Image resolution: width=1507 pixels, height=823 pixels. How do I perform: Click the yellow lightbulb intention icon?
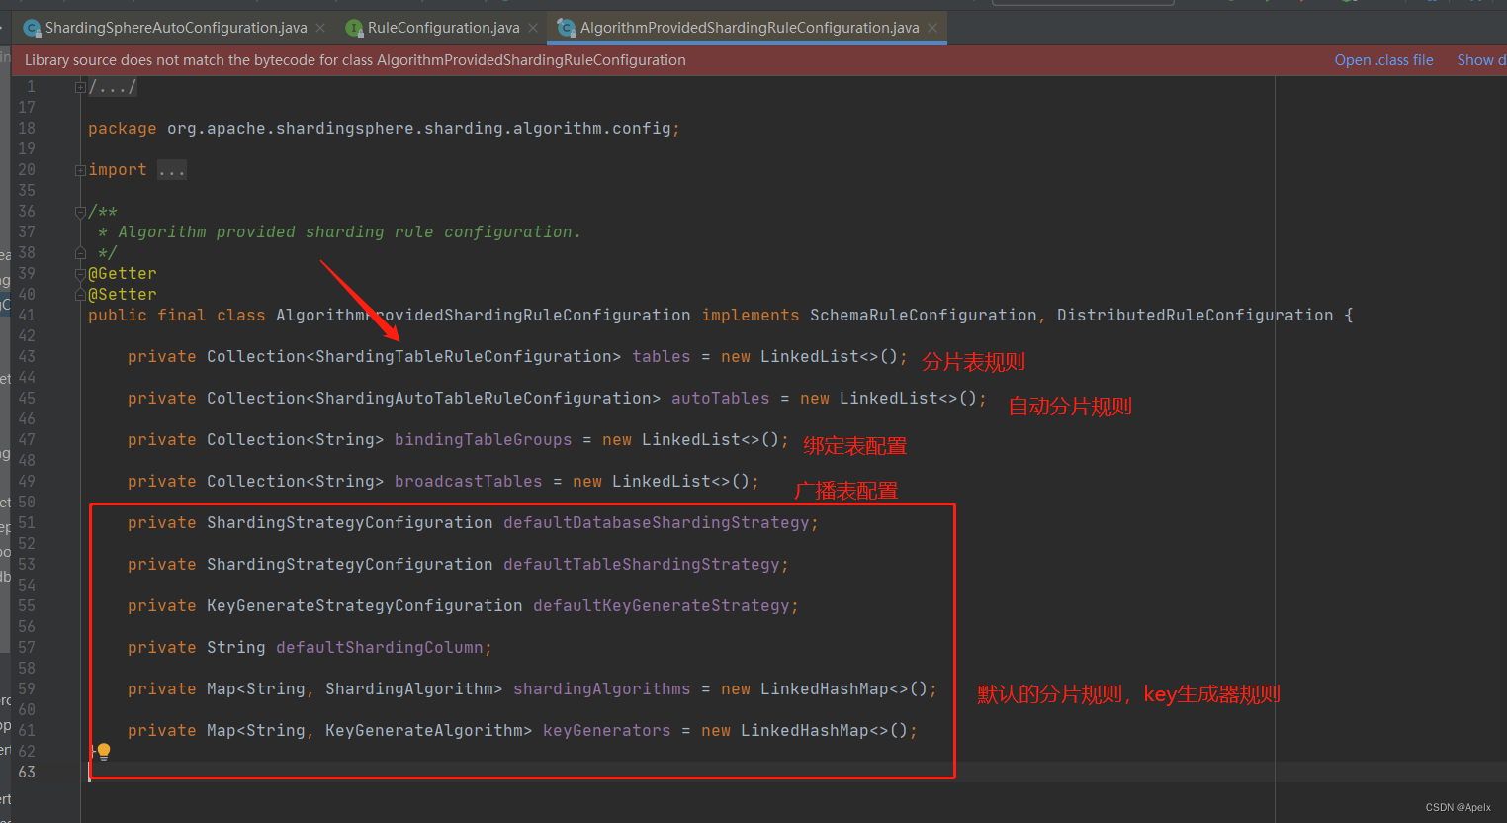104,752
